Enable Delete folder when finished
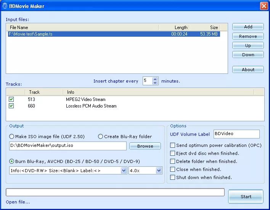270x210 pixels. point(172,161)
